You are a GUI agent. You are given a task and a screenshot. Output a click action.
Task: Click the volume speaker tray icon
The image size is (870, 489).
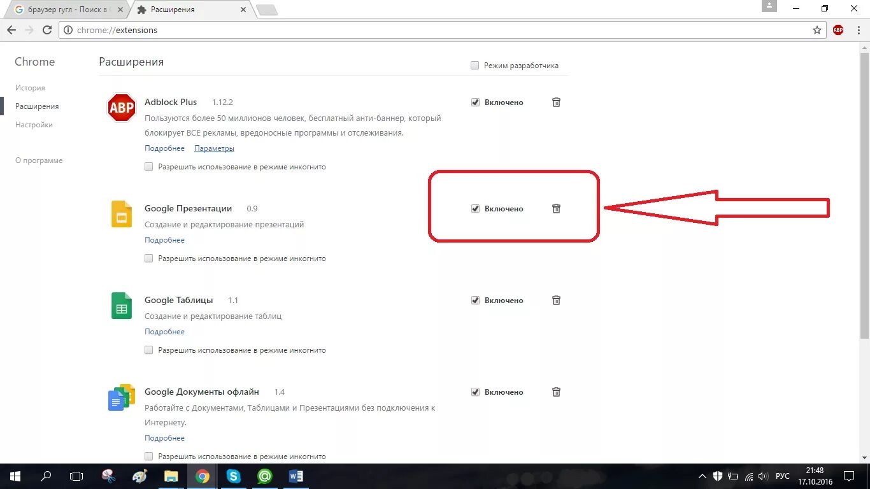762,476
